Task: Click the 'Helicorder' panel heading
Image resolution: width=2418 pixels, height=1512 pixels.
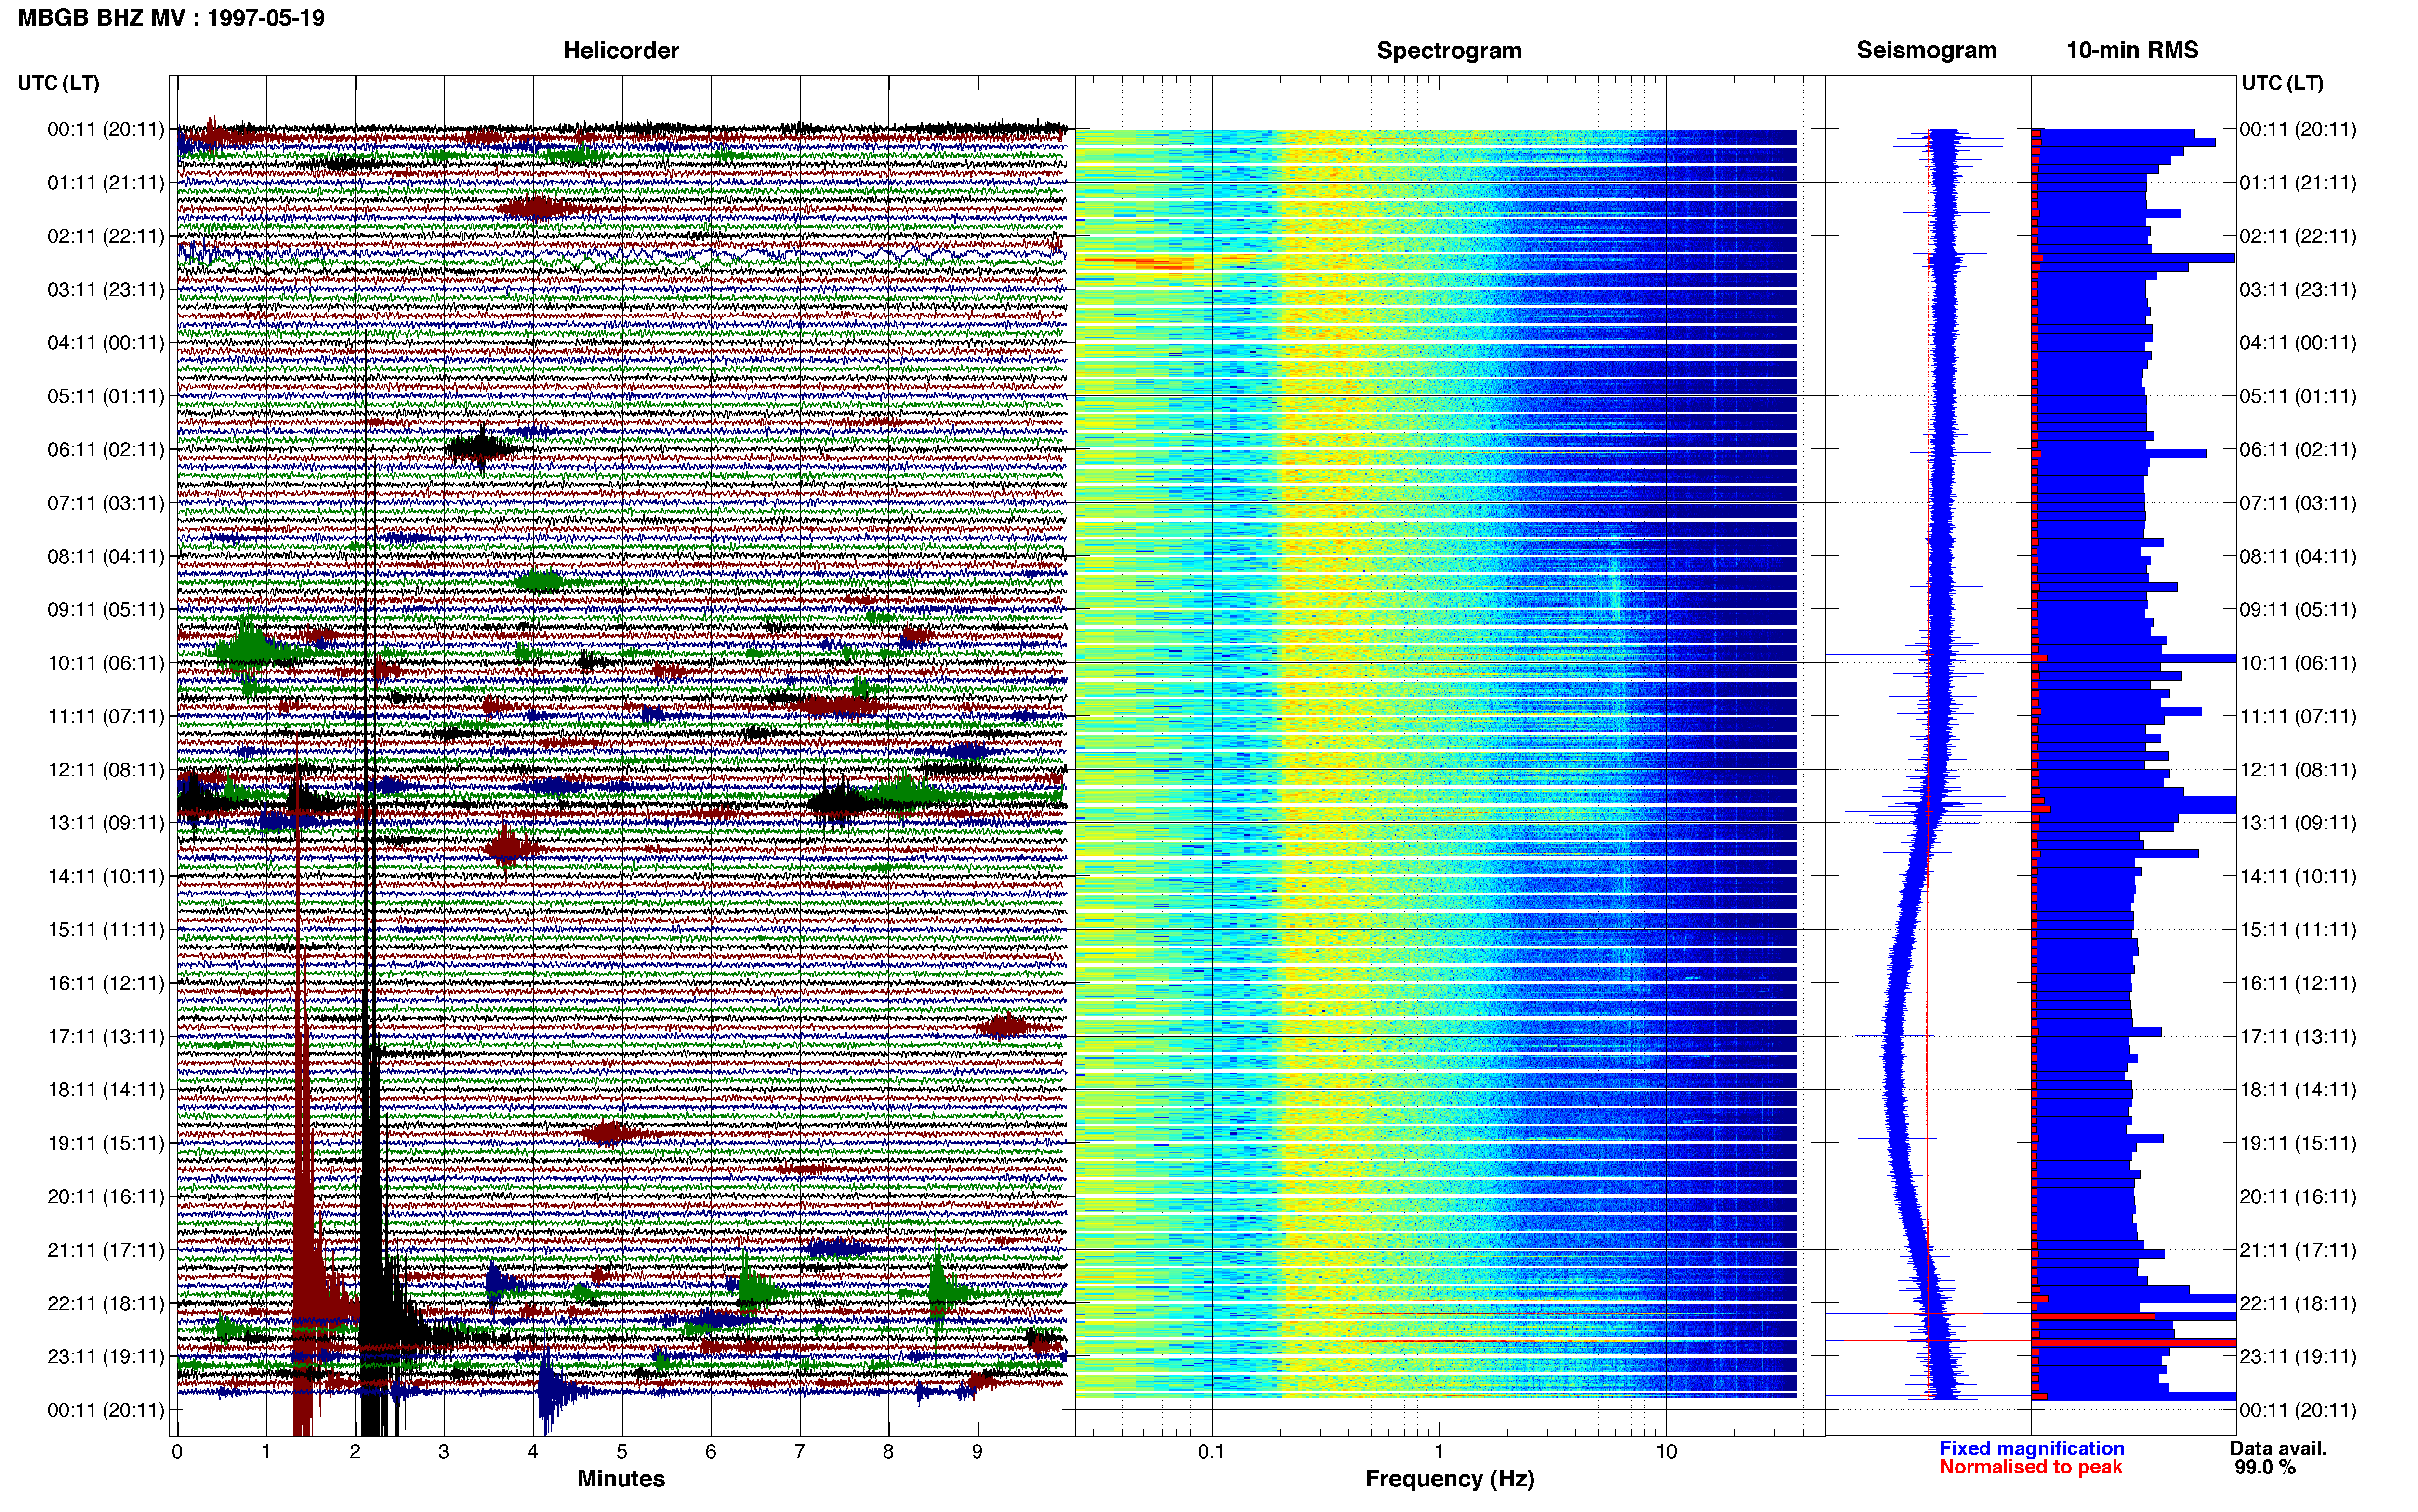Action: point(621,51)
